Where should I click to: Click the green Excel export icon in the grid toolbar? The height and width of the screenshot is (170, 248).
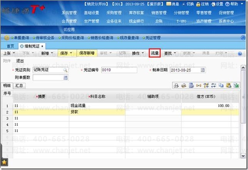pos(236,86)
